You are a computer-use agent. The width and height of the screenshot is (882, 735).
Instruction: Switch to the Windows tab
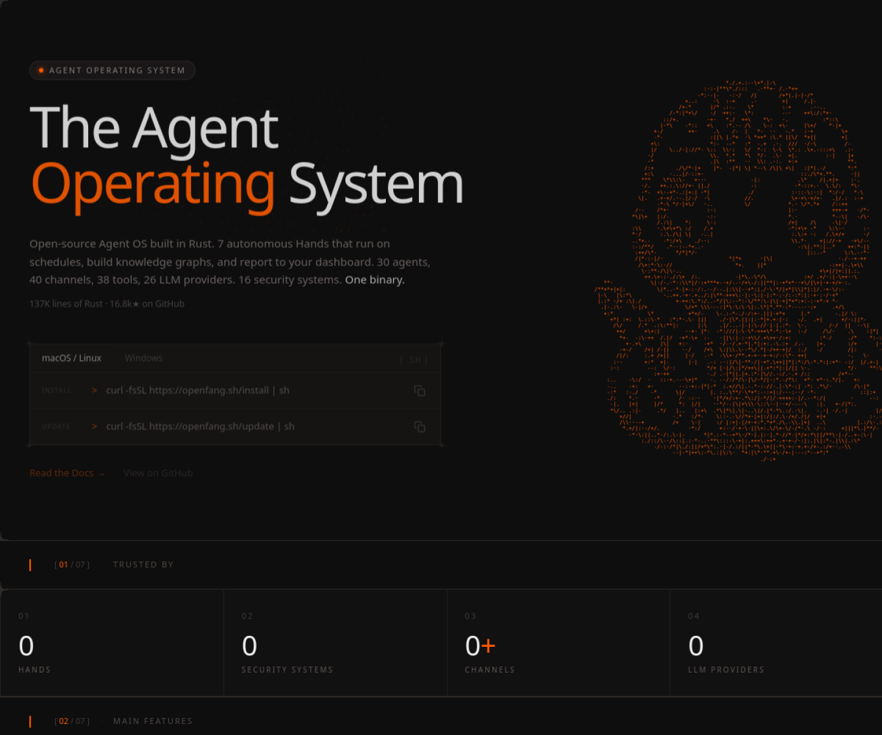[x=143, y=358]
